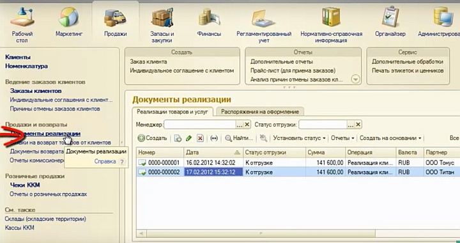Open Заказы клиентов in the sidebar
The image size is (460, 243).
point(36,91)
